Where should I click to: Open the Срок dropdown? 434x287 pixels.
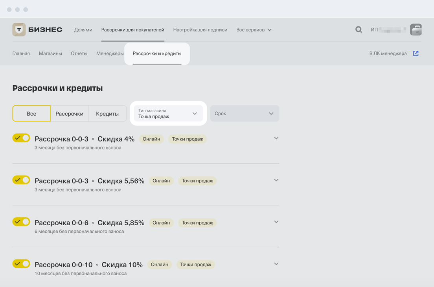pyautogui.click(x=245, y=114)
